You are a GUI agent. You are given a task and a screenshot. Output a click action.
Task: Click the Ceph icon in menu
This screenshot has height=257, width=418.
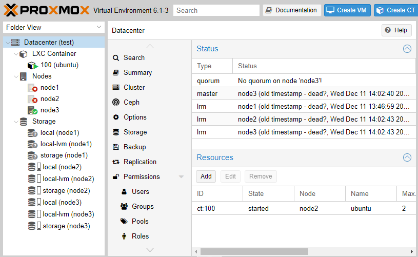[x=116, y=102]
